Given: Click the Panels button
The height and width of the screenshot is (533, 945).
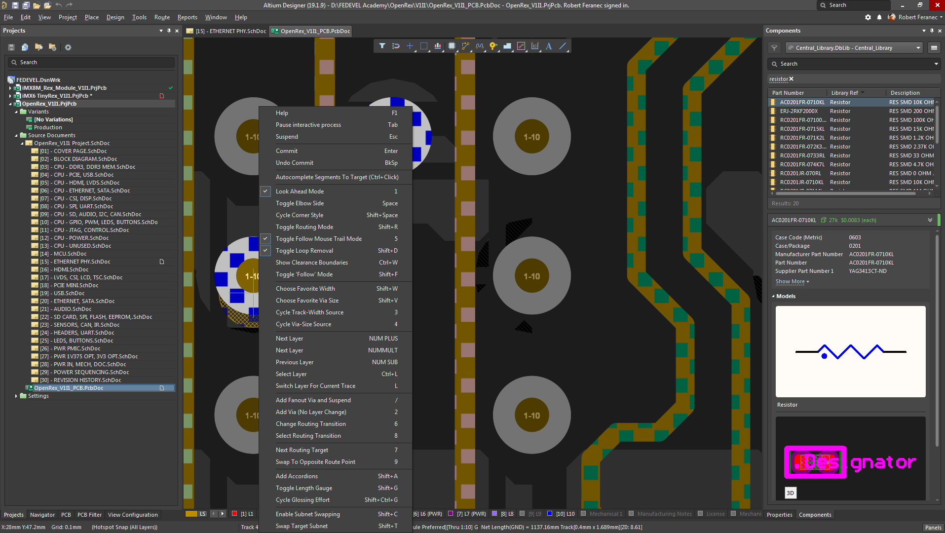Looking at the screenshot, I should [933, 527].
